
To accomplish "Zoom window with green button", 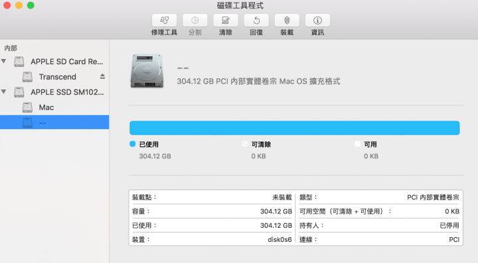I will 31,5.
